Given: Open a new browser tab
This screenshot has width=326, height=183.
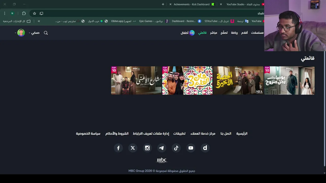Looking at the screenshot, I should (163, 4).
